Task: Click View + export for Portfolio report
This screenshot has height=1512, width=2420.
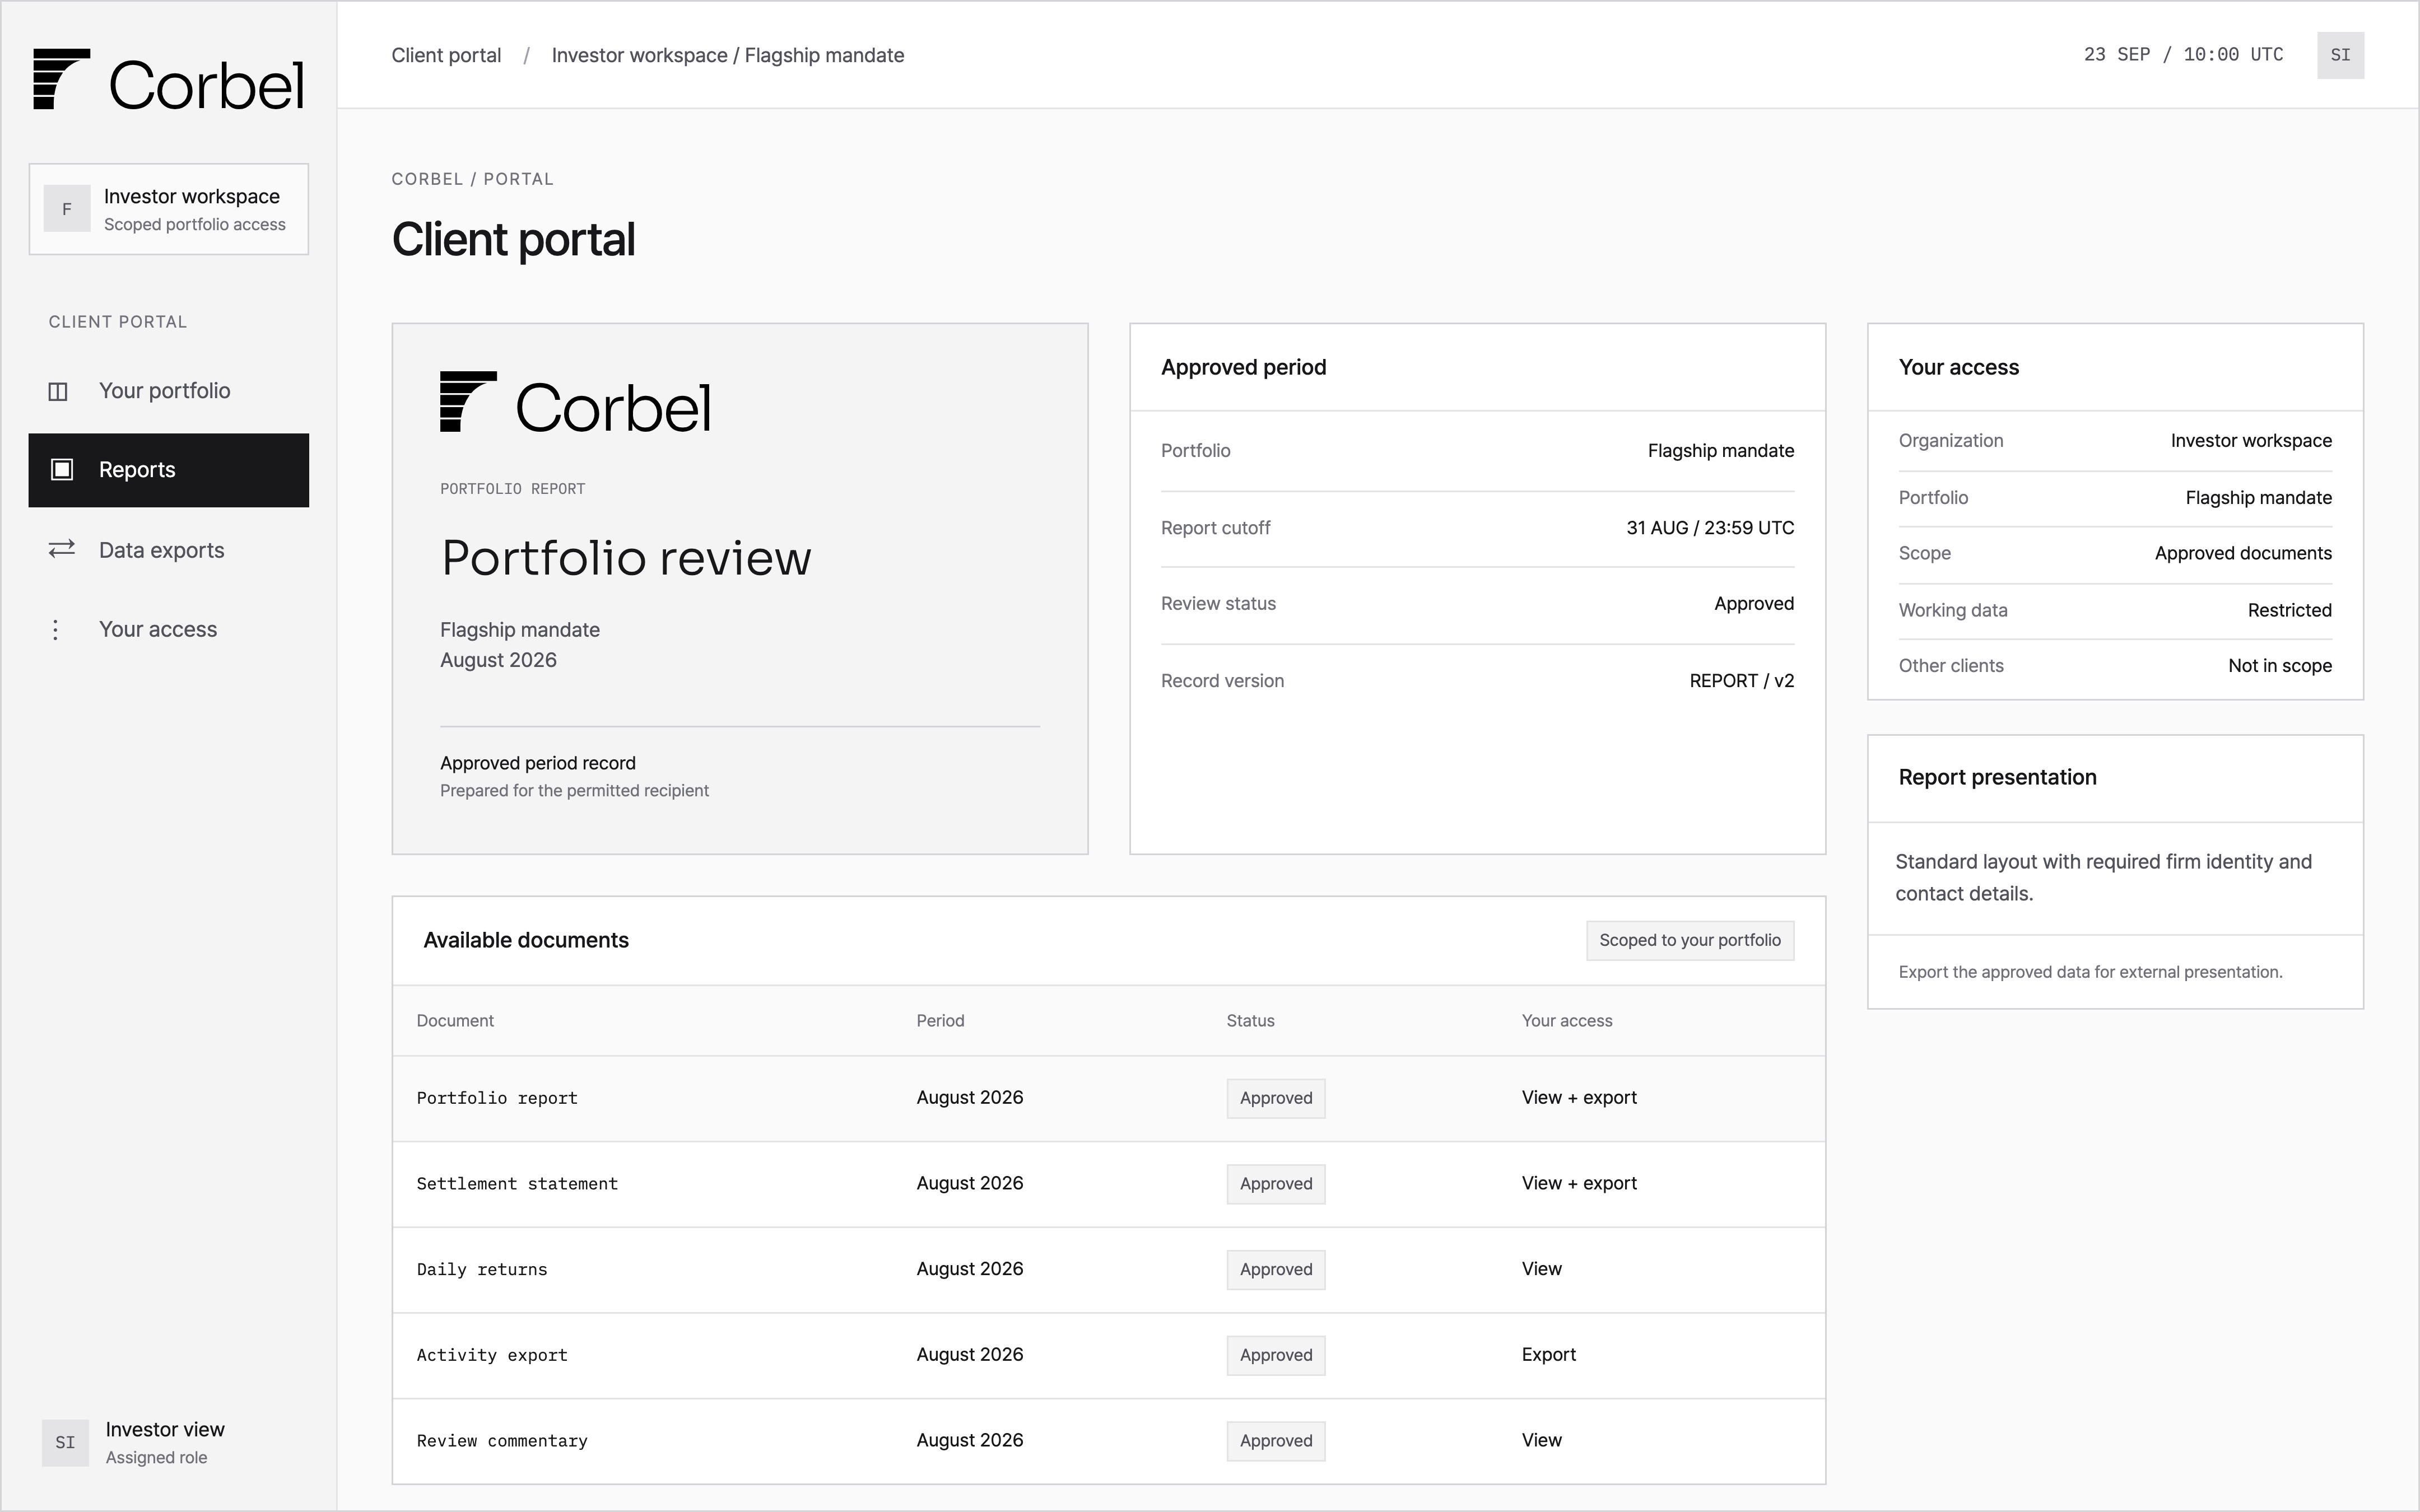Action: [1579, 1097]
